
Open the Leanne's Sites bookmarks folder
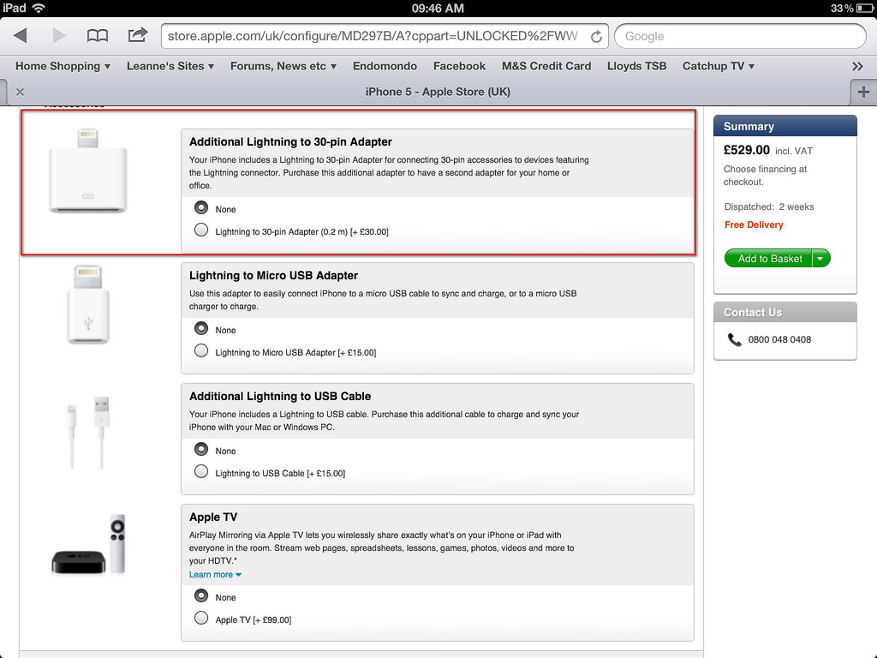point(170,66)
